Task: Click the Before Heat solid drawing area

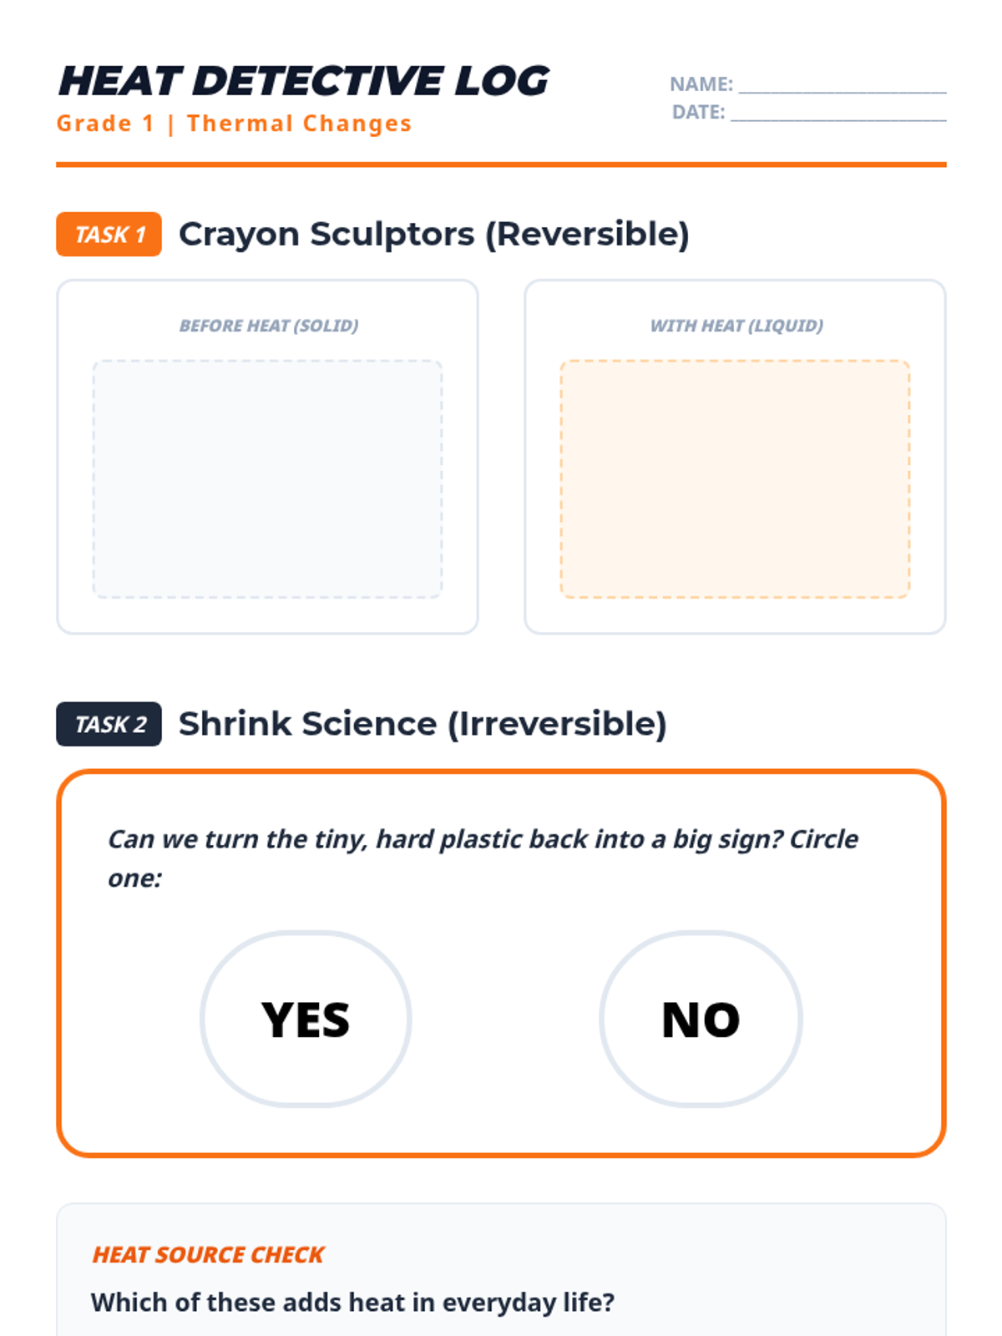Action: [x=267, y=479]
